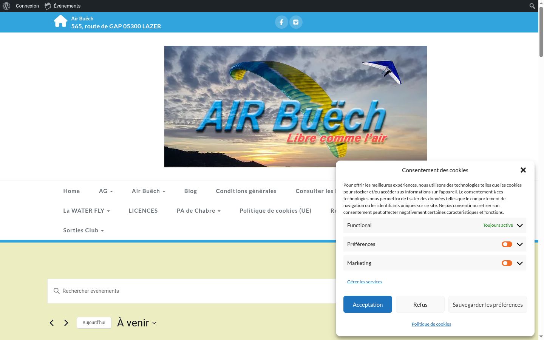Click Sauvegarder les préférences button
The height and width of the screenshot is (340, 544).
[x=488, y=304]
